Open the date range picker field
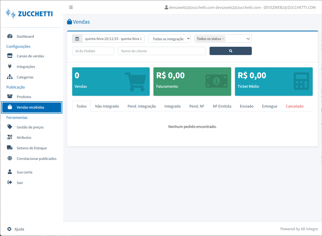 coord(113,39)
